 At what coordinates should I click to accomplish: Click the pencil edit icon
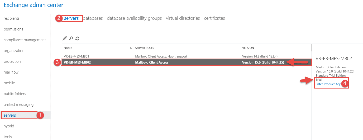65,38
